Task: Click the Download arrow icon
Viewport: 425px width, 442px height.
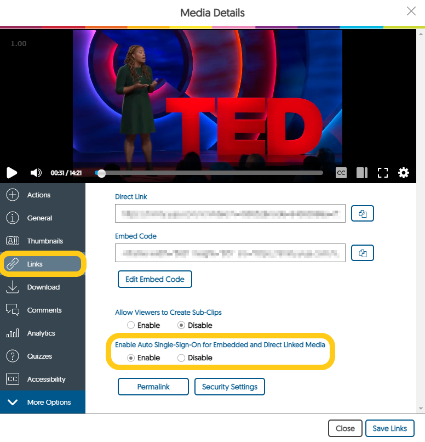Action: pos(13,287)
